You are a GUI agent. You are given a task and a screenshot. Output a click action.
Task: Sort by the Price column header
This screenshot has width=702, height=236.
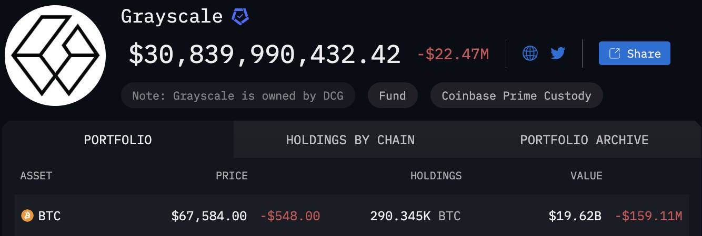(232, 176)
